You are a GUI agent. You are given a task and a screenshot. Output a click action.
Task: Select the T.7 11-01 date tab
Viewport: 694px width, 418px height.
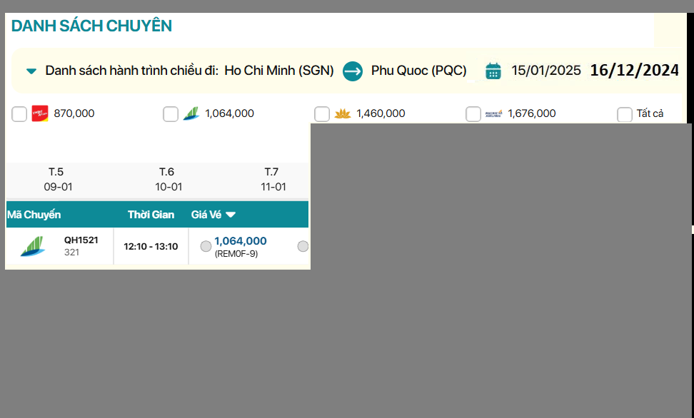(272, 179)
